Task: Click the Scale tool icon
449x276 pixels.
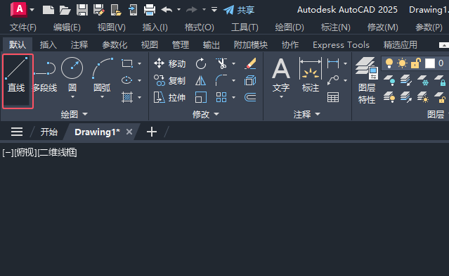Action: (201, 98)
